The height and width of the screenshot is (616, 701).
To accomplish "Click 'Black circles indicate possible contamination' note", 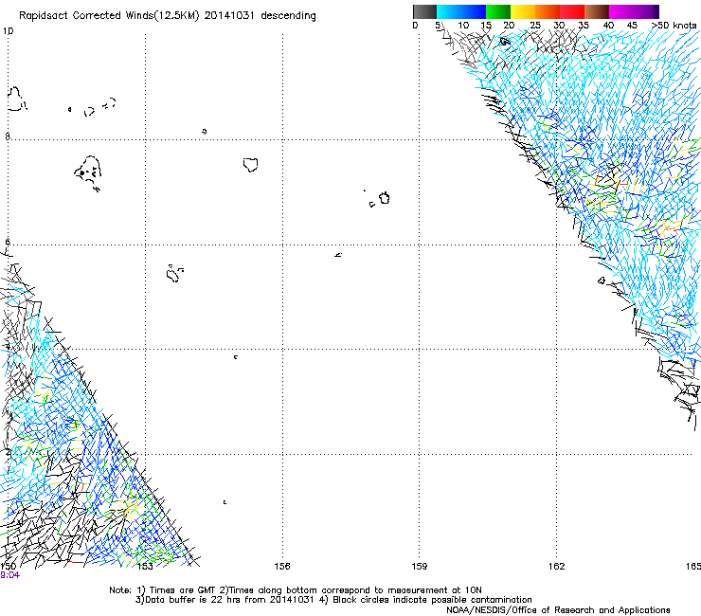I will [x=432, y=600].
